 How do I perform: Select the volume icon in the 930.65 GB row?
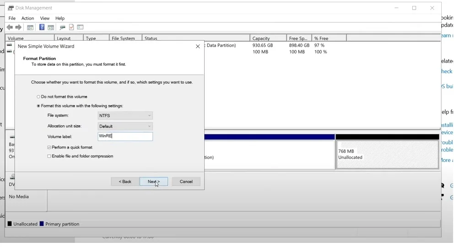10,45
